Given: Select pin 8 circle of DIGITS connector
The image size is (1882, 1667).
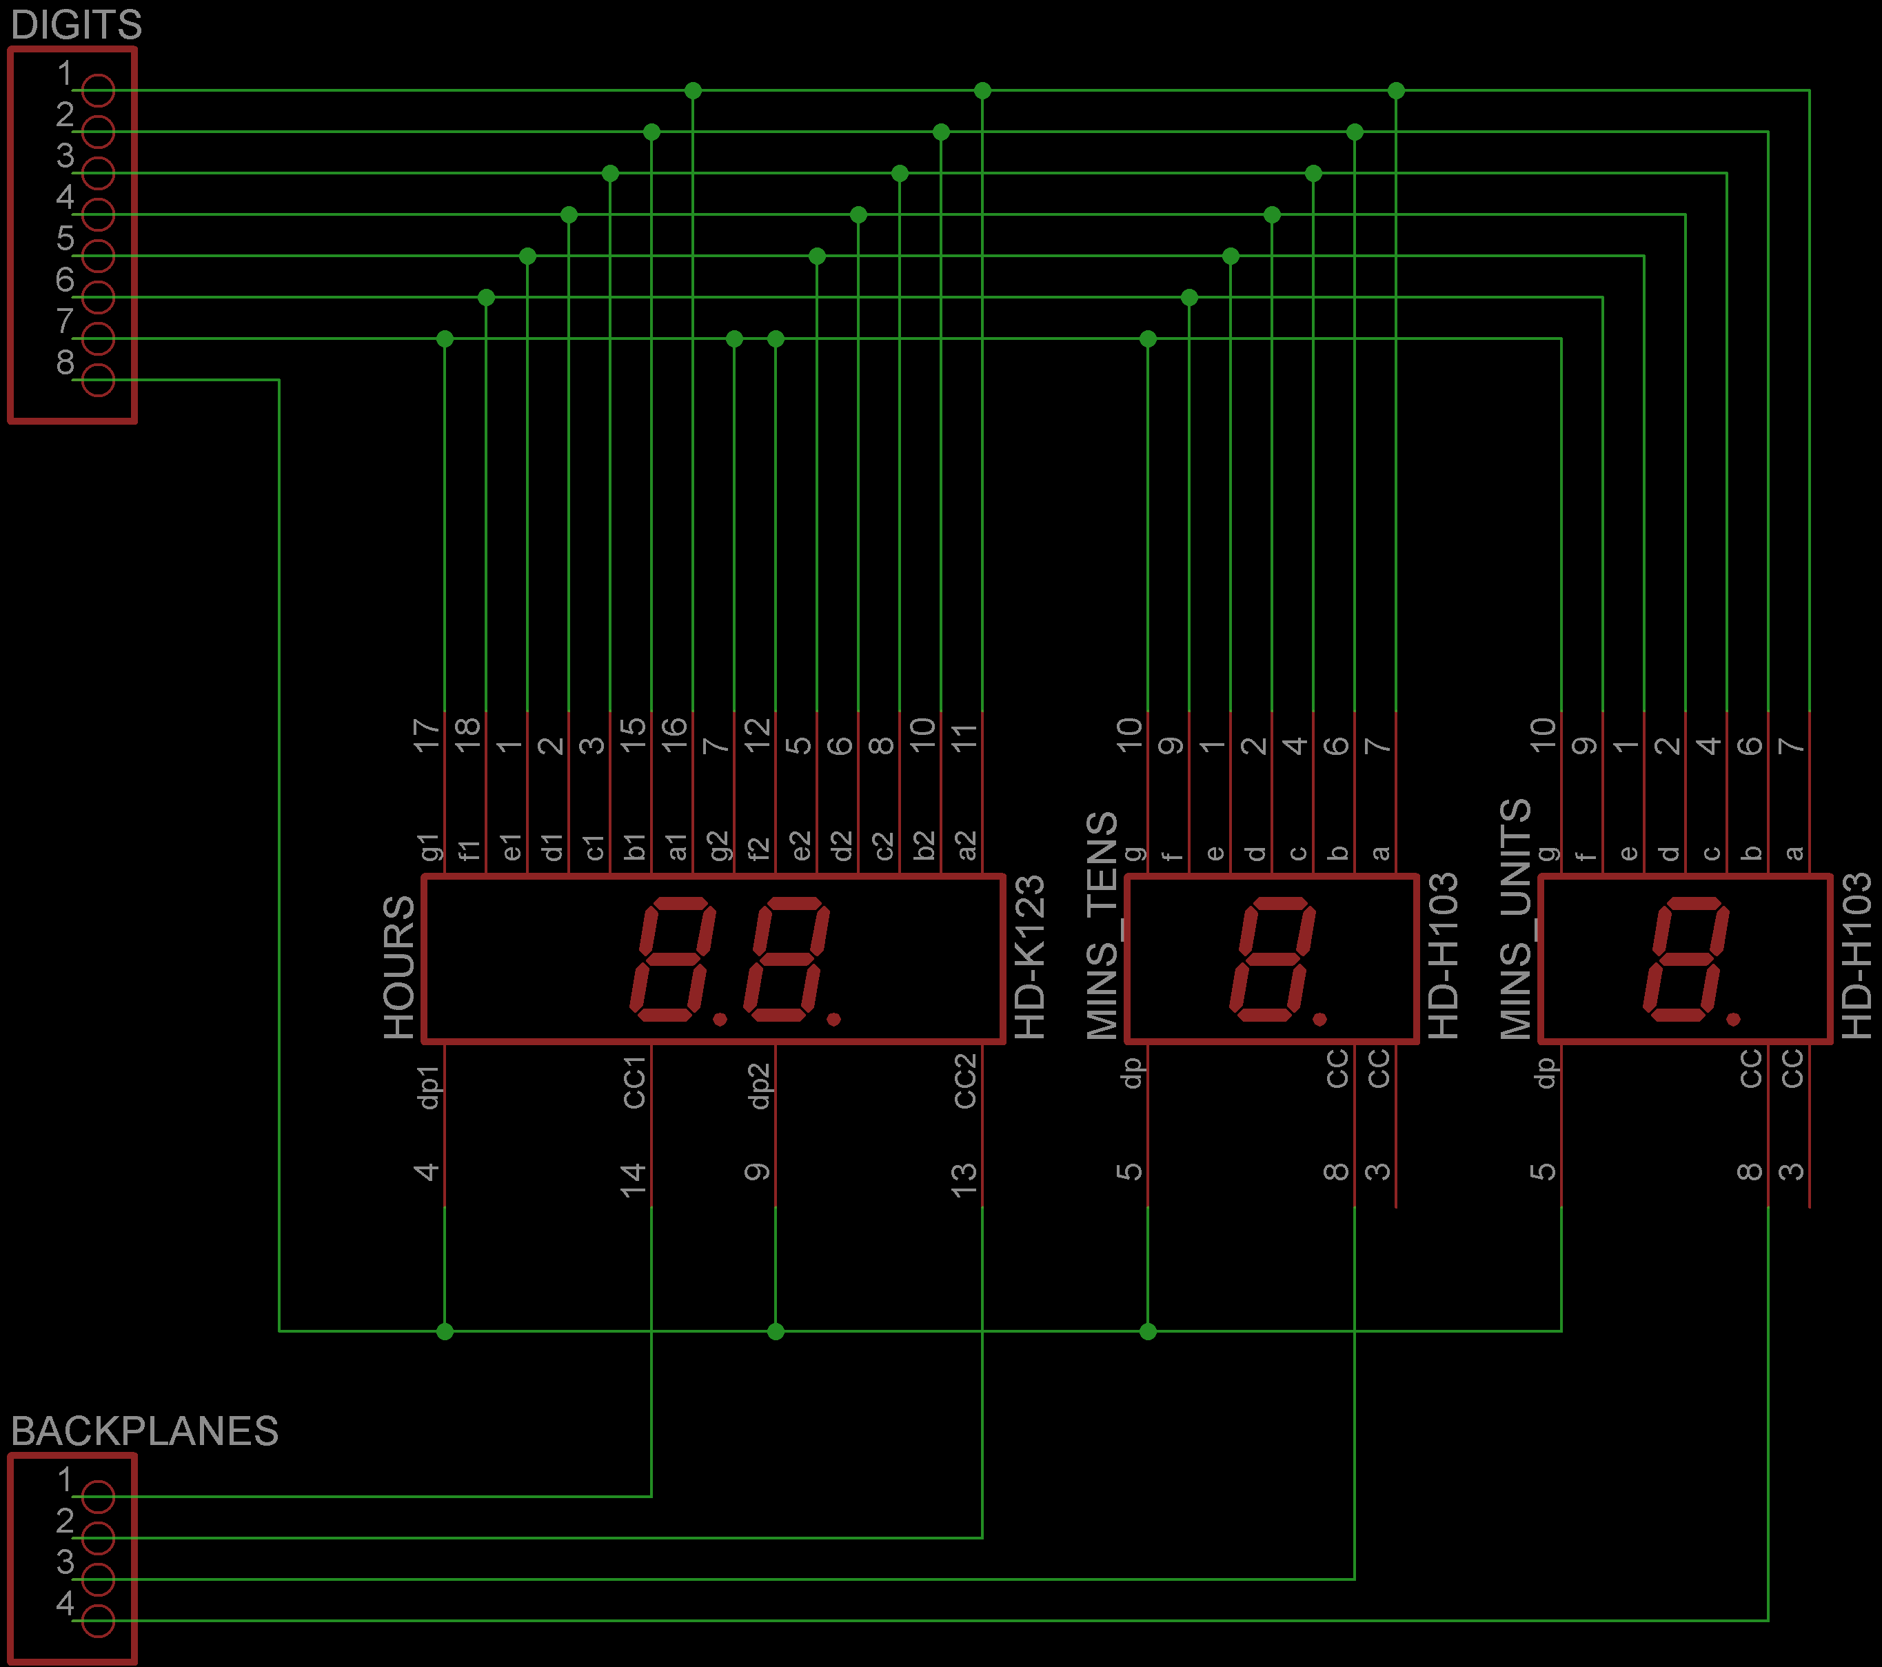Looking at the screenshot, I should point(99,379).
